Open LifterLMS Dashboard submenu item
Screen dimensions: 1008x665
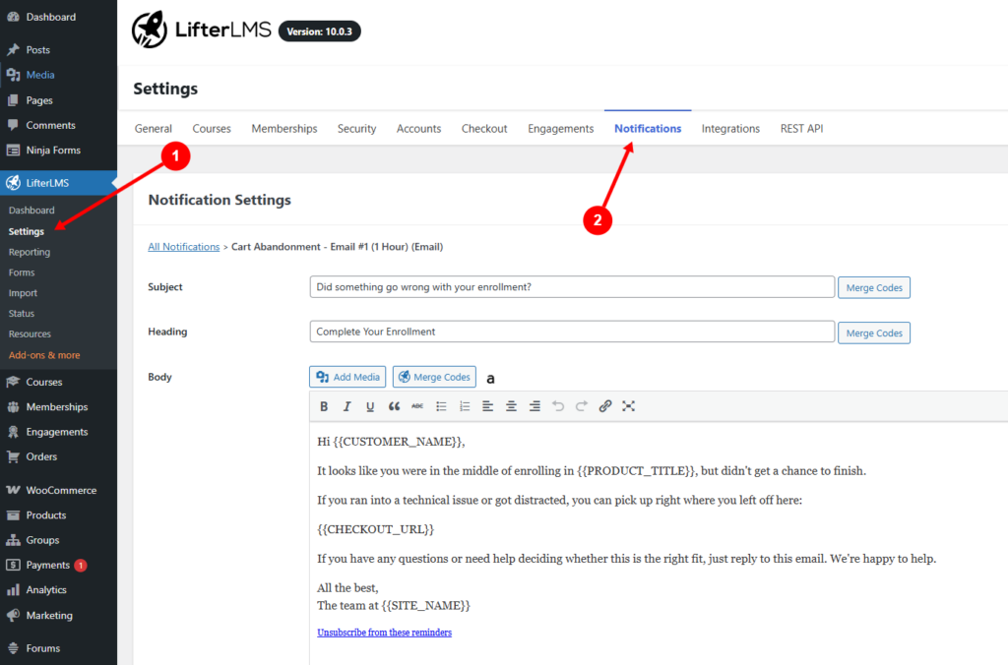pos(31,211)
